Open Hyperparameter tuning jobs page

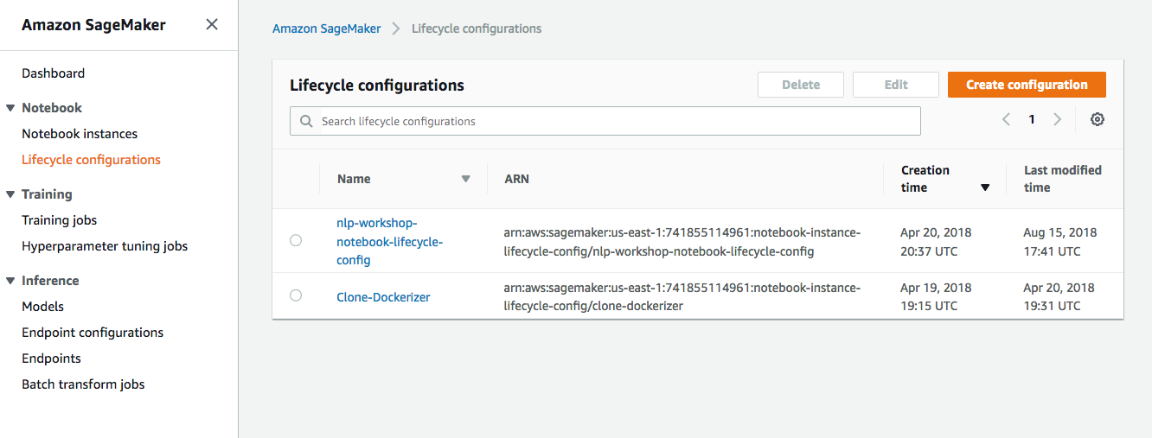point(105,246)
